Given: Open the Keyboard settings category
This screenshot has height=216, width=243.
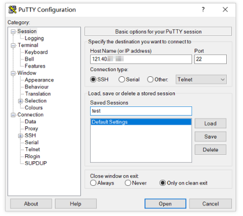Looking at the screenshot, I should (36, 52).
